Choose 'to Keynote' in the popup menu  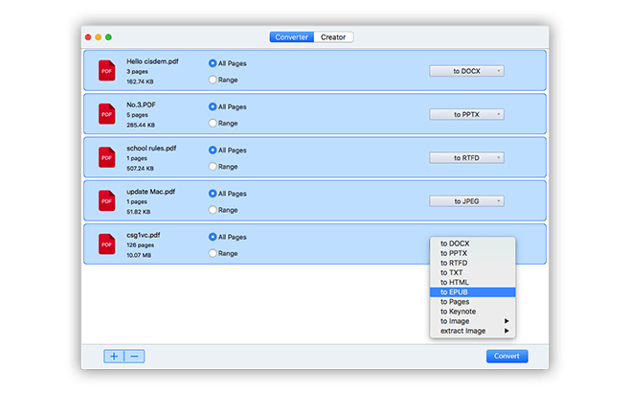tap(473, 312)
